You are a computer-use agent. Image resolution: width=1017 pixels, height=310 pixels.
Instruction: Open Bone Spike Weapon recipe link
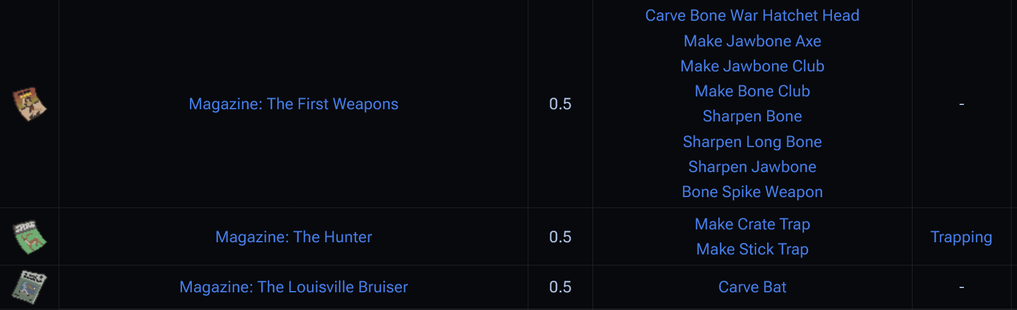752,192
